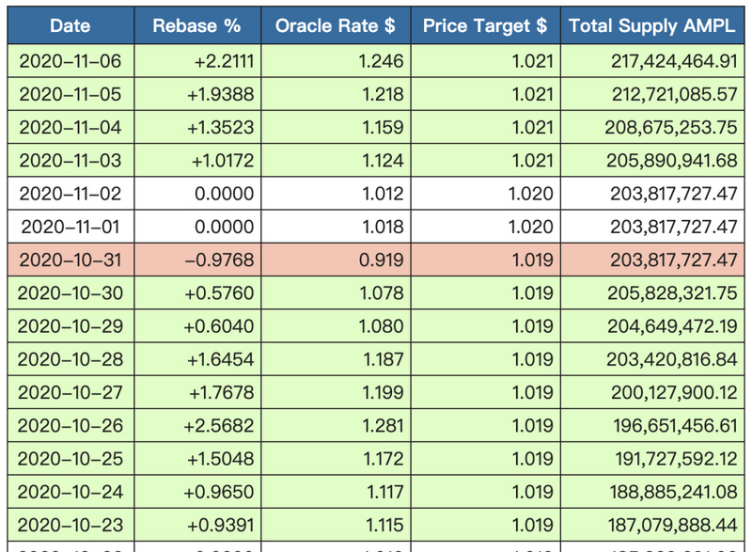Select the date cell 2020-10-28
This screenshot has height=552, width=752.
70,358
